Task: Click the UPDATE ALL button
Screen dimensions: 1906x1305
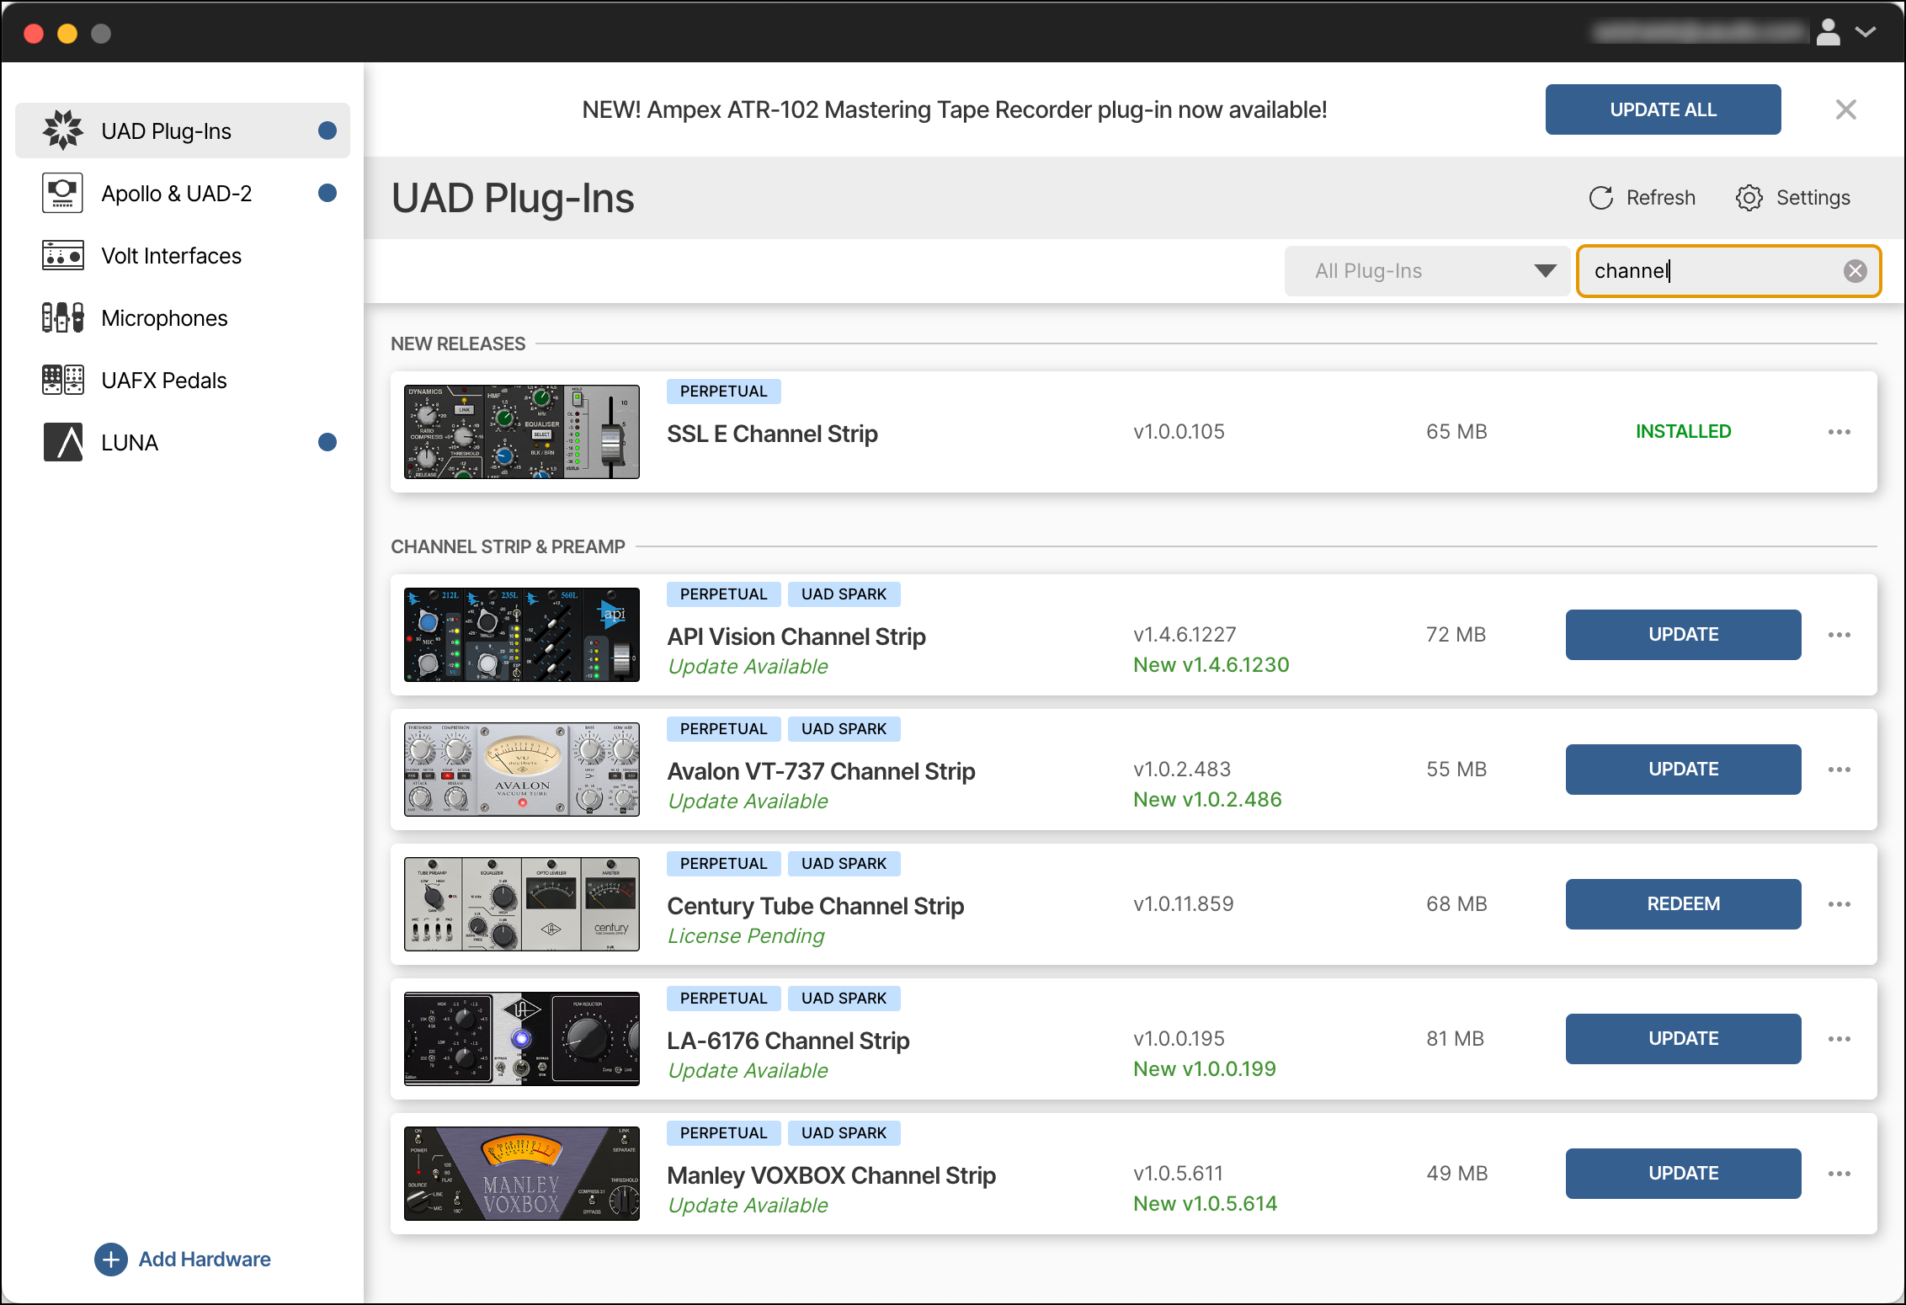Action: (x=1662, y=109)
